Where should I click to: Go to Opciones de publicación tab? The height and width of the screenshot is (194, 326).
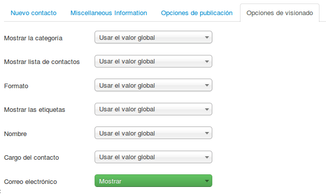pos(197,13)
